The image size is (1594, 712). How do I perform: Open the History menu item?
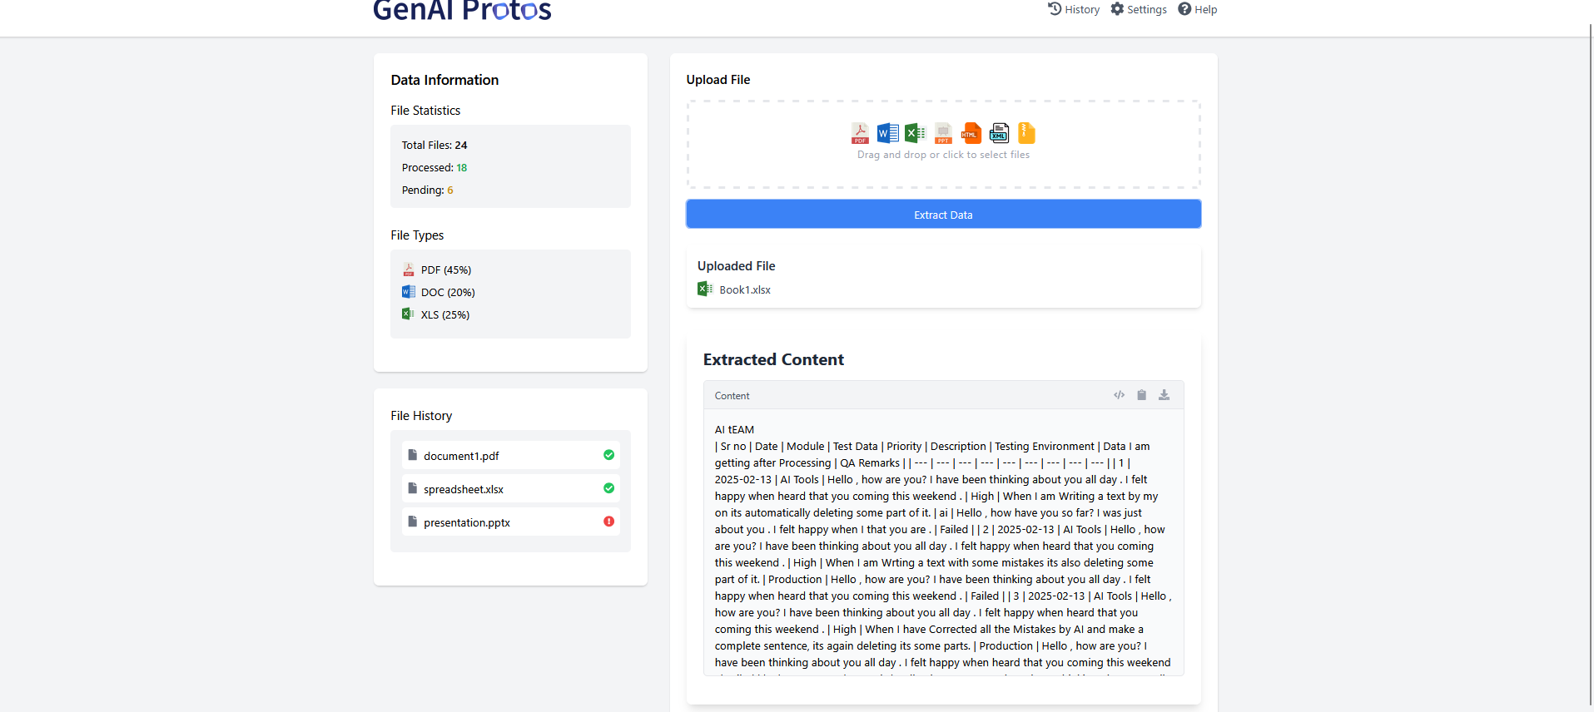1074,9
